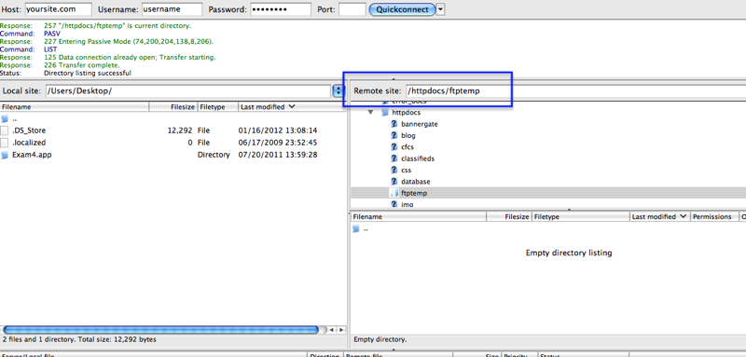This screenshot has width=746, height=357.
Task: Select database in the remote tree
Action: click(x=415, y=182)
